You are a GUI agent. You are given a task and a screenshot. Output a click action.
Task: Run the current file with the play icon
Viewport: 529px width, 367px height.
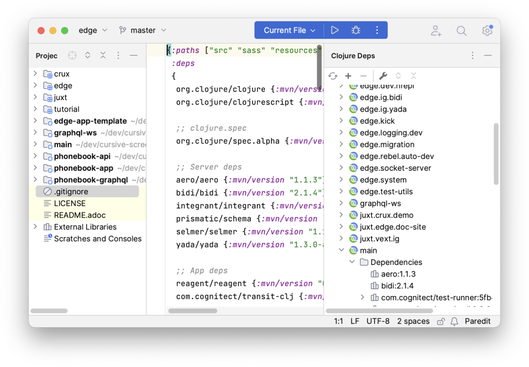334,30
